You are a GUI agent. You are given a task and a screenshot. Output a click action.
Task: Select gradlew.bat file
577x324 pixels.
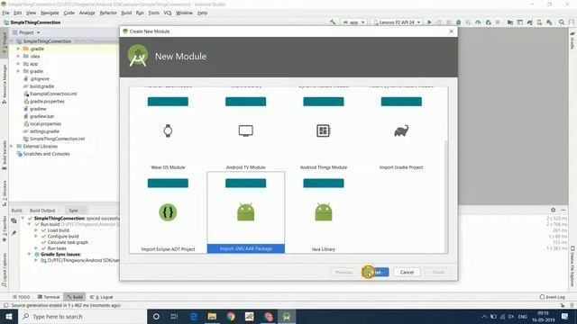coord(41,116)
